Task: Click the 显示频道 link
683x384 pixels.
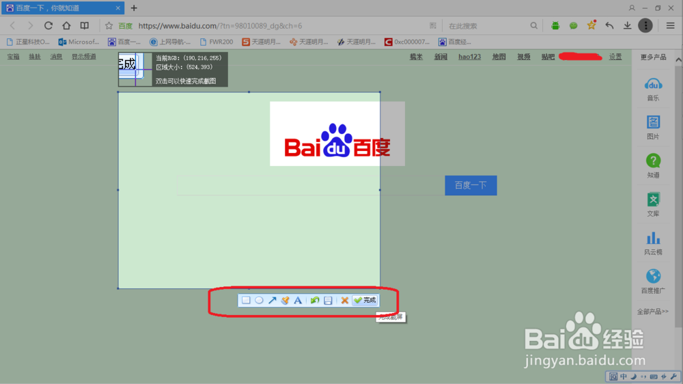Action: 83,57
